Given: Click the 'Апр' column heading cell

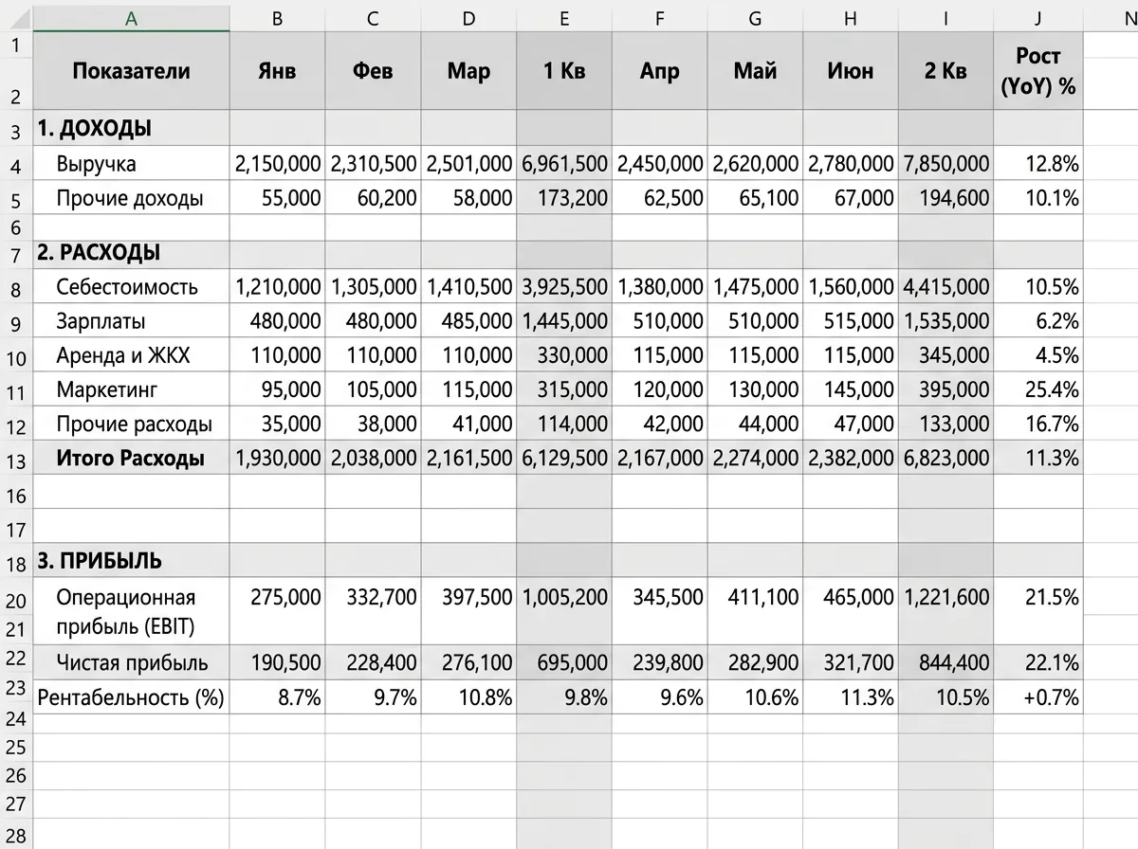Looking at the screenshot, I should coord(660,71).
